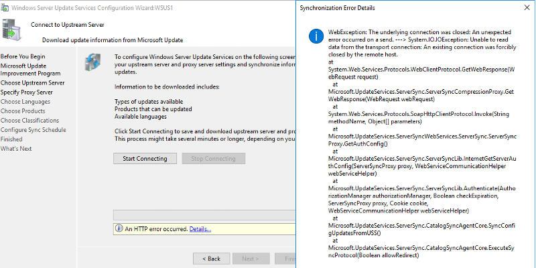The image size is (536, 268).
Task: Click 'Download update information from Microsoft Update' text
Action: pyautogui.click(x=113, y=40)
